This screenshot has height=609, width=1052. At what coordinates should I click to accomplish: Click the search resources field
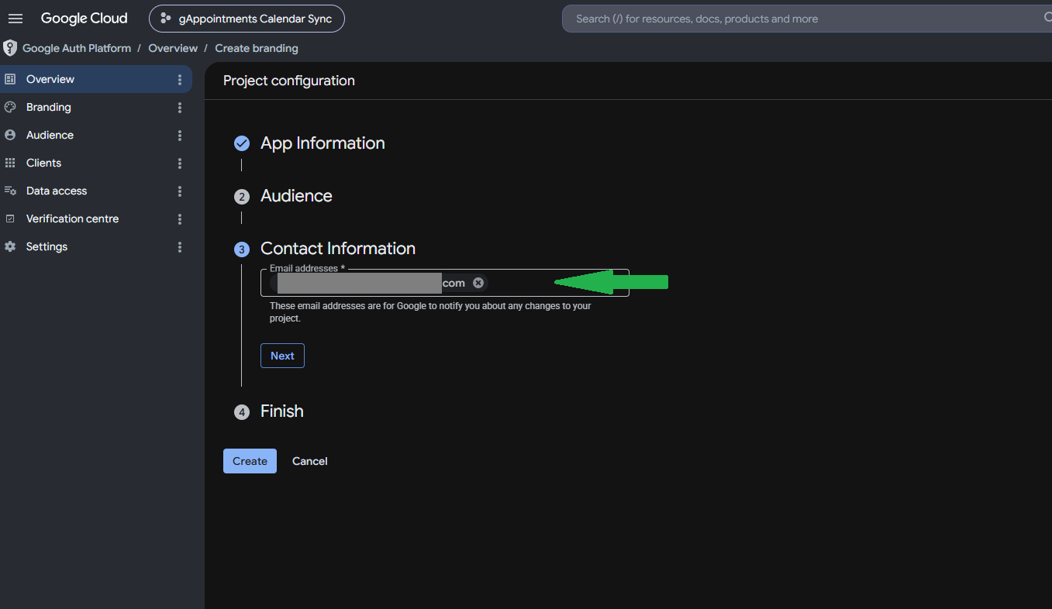(x=806, y=19)
